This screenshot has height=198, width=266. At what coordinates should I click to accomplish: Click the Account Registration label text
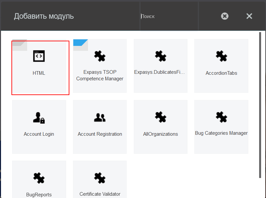pyautogui.click(x=100, y=134)
